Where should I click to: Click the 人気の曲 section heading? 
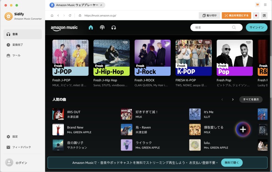tap(59, 99)
